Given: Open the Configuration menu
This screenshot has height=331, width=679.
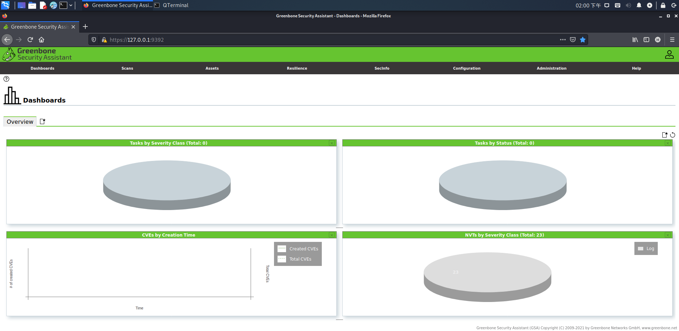Looking at the screenshot, I should [467, 68].
